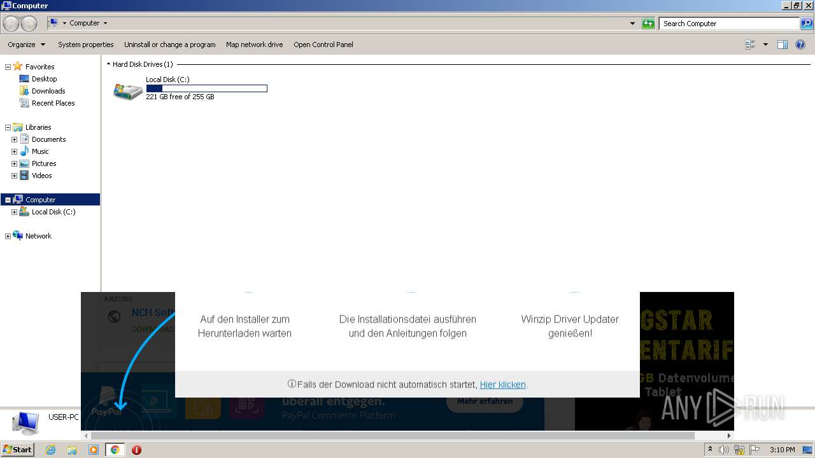Screen dimensions: 815x458
Task: Click the refresh icon beside address bar
Action: [648, 24]
